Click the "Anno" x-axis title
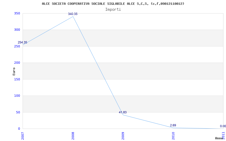Screen dimensions: 226x141 (x=219, y=138)
